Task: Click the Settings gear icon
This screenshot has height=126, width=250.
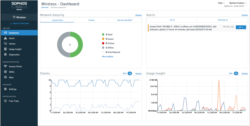Action: click(6, 89)
